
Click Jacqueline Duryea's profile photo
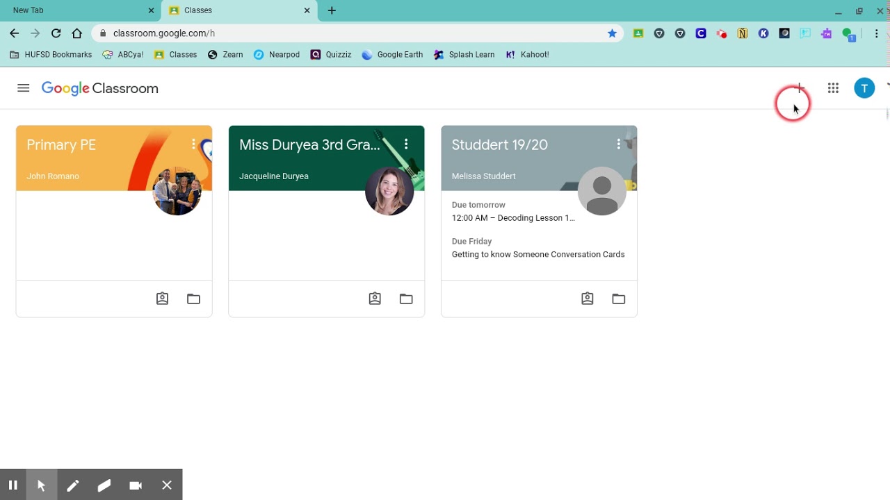coord(389,191)
